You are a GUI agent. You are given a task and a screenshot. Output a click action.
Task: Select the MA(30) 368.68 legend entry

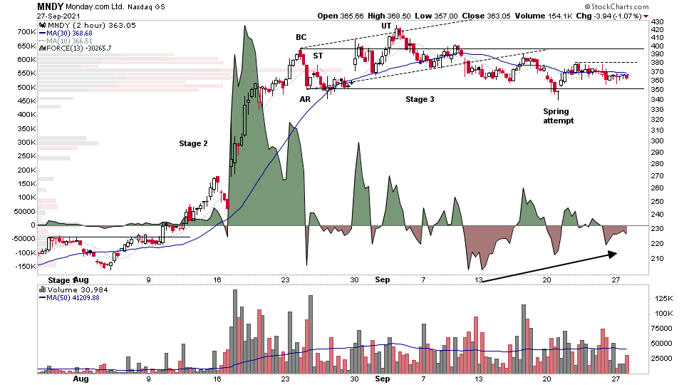tap(69, 34)
